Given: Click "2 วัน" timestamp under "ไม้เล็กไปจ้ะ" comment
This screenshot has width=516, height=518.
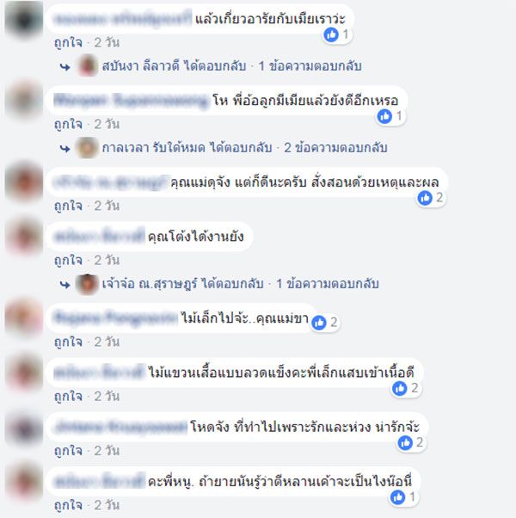Looking at the screenshot, I should click(107, 342).
